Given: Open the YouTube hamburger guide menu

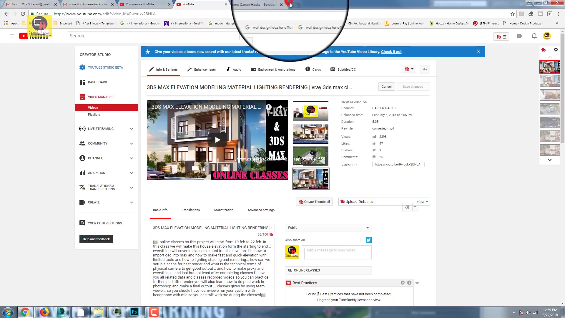Looking at the screenshot, I should [12, 36].
